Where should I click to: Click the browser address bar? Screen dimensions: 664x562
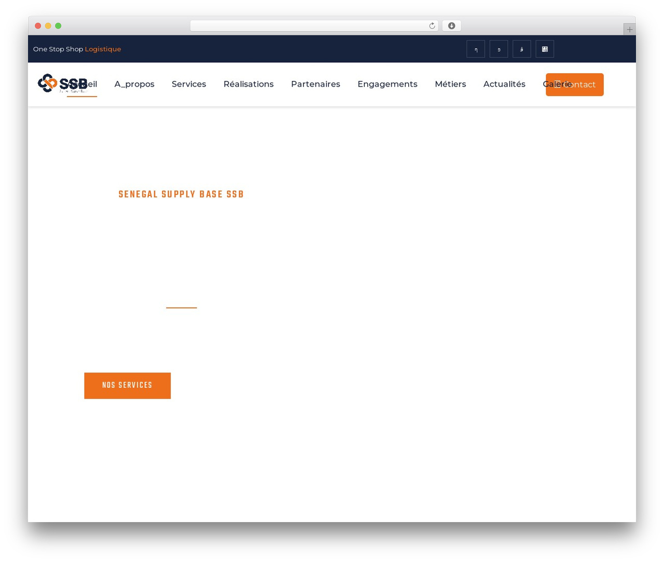click(314, 26)
